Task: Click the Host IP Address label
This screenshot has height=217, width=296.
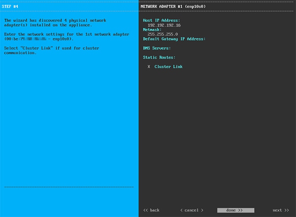Action: coord(162,20)
